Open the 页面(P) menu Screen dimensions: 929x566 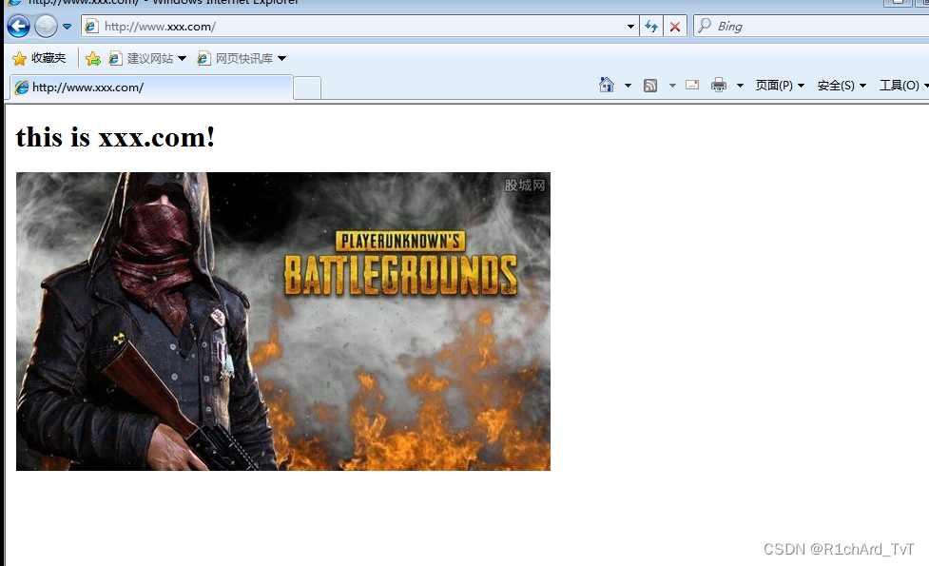coord(780,86)
